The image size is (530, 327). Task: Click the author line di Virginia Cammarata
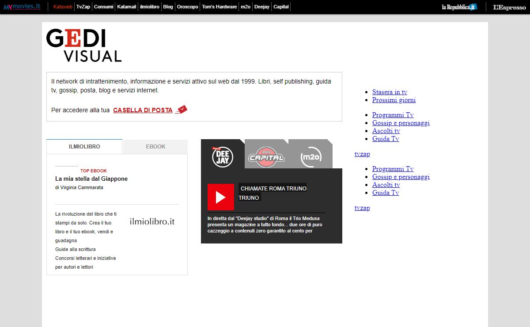[79, 187]
